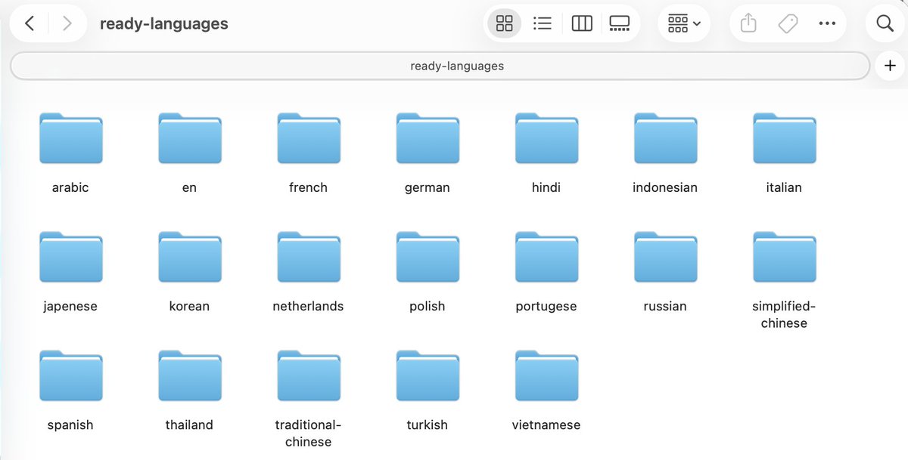Click the Edit Tags icon
Screen dimensions: 908x460
coord(788,23)
